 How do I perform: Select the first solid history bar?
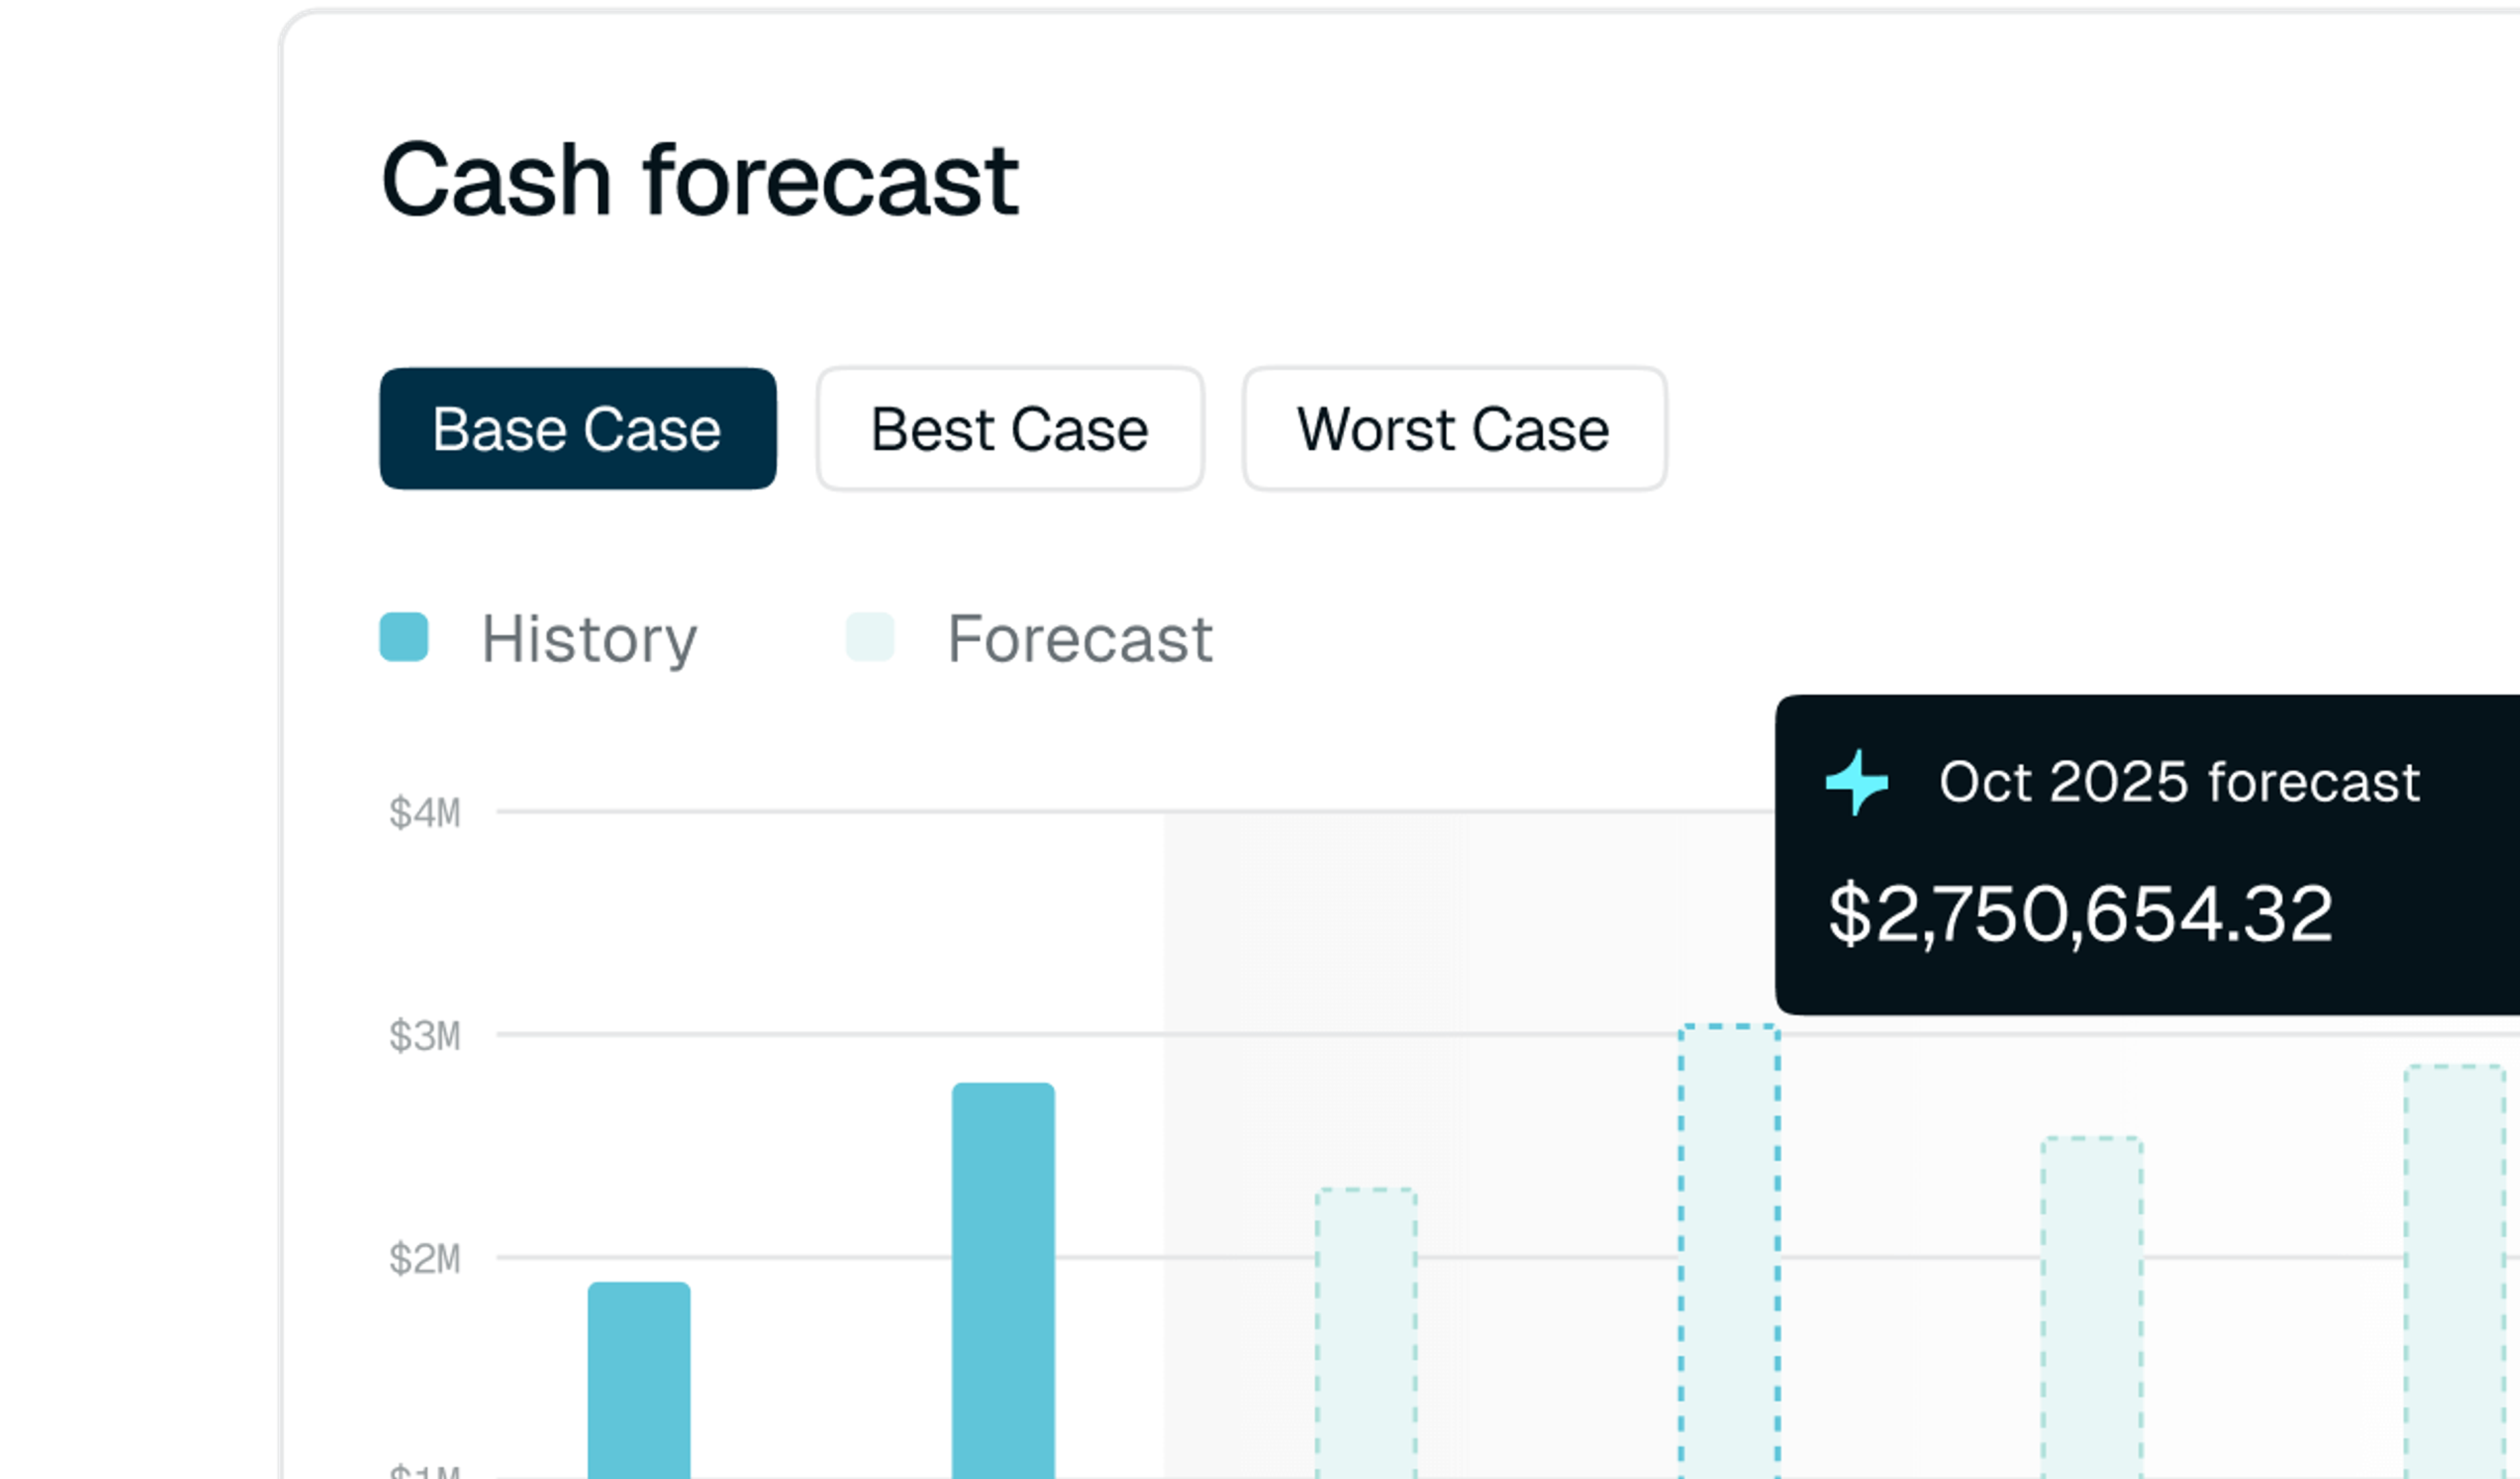tap(639, 1380)
